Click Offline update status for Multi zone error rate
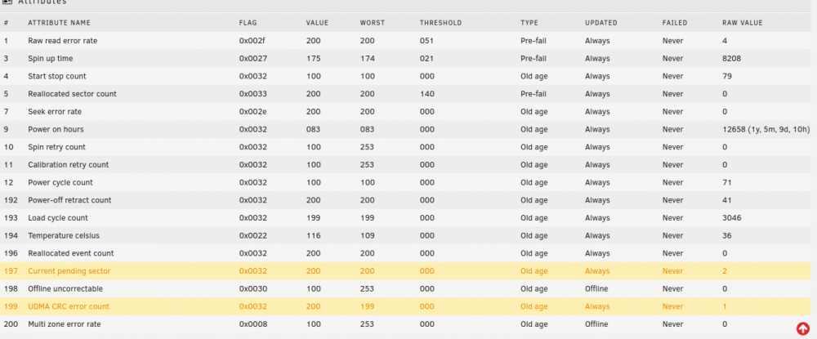This screenshot has height=339, width=817. [x=596, y=324]
